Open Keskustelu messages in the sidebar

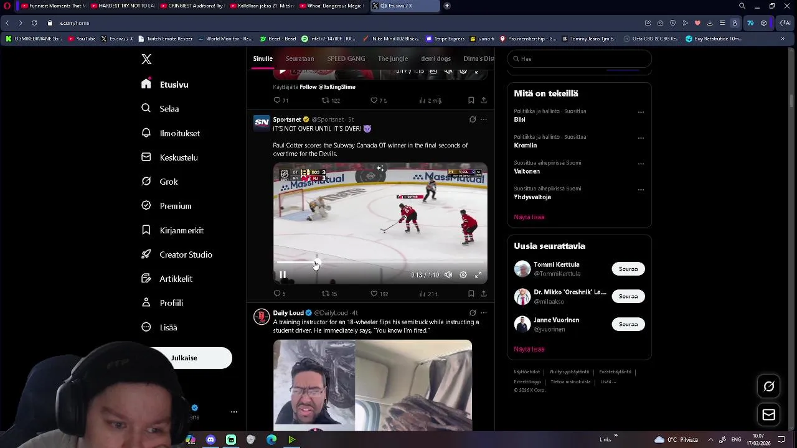click(169, 157)
